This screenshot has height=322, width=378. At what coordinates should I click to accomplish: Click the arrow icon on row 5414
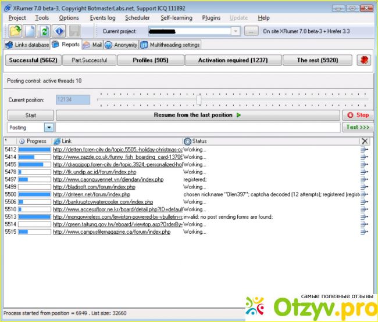point(364,157)
